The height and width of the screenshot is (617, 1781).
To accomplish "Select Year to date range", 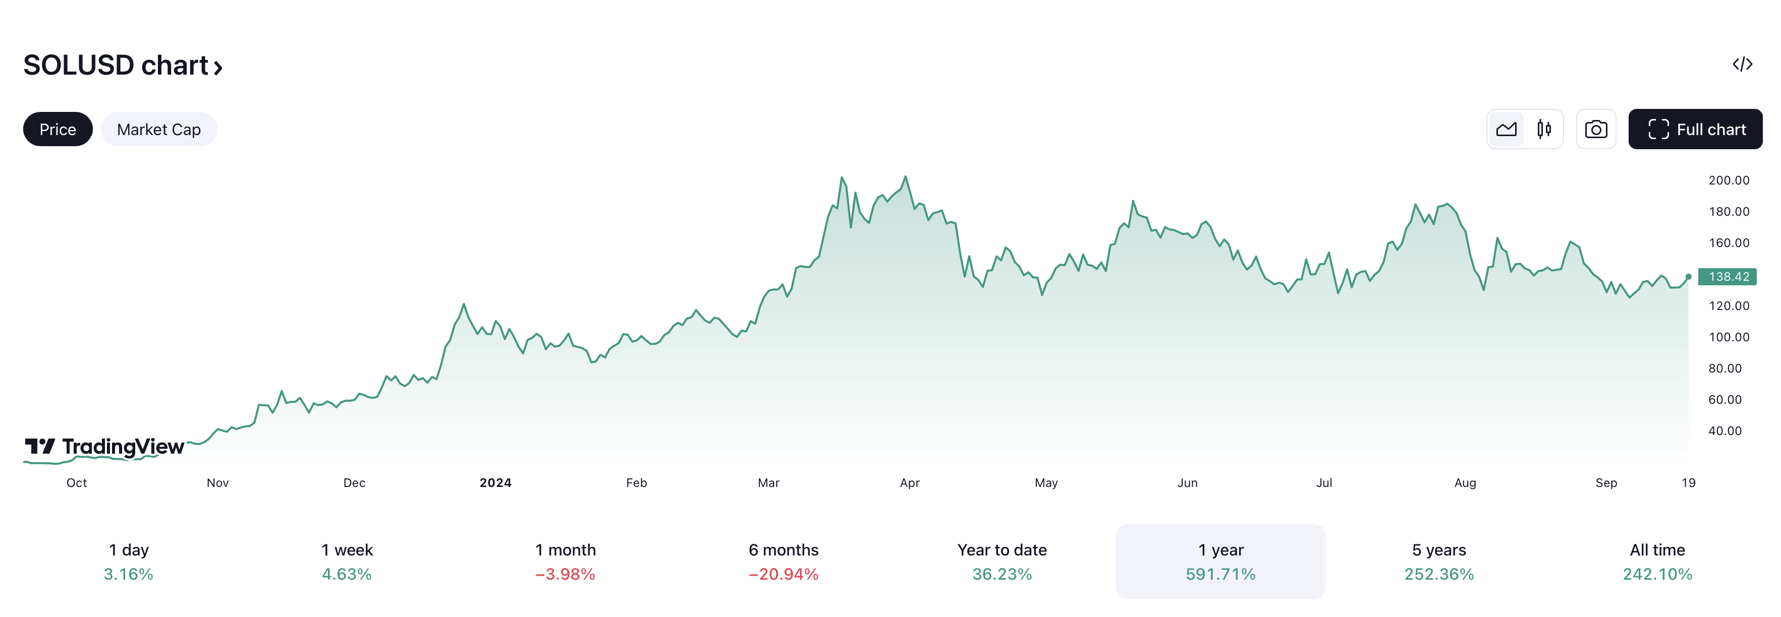I will [1002, 561].
